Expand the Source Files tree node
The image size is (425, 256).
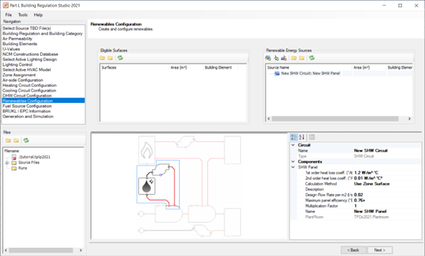(x=7, y=163)
